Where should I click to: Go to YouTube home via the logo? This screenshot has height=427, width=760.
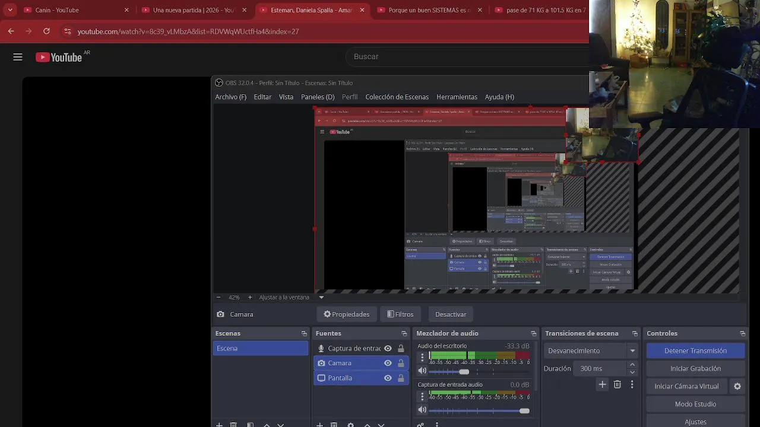(59, 57)
